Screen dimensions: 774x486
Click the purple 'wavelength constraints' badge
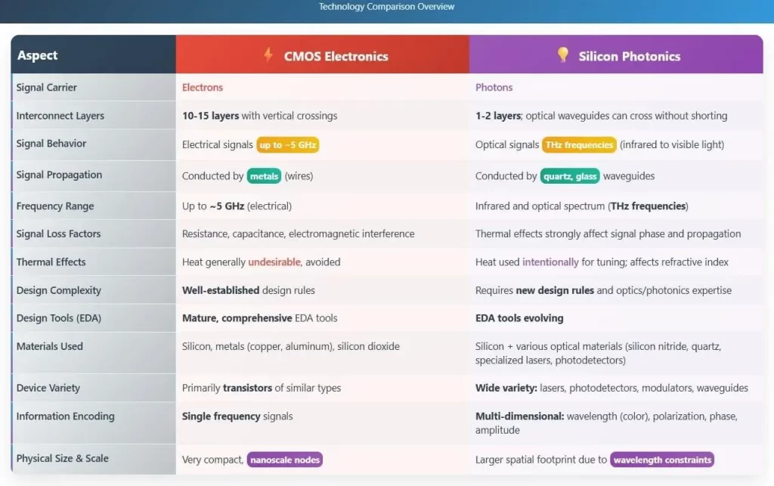coord(661,460)
